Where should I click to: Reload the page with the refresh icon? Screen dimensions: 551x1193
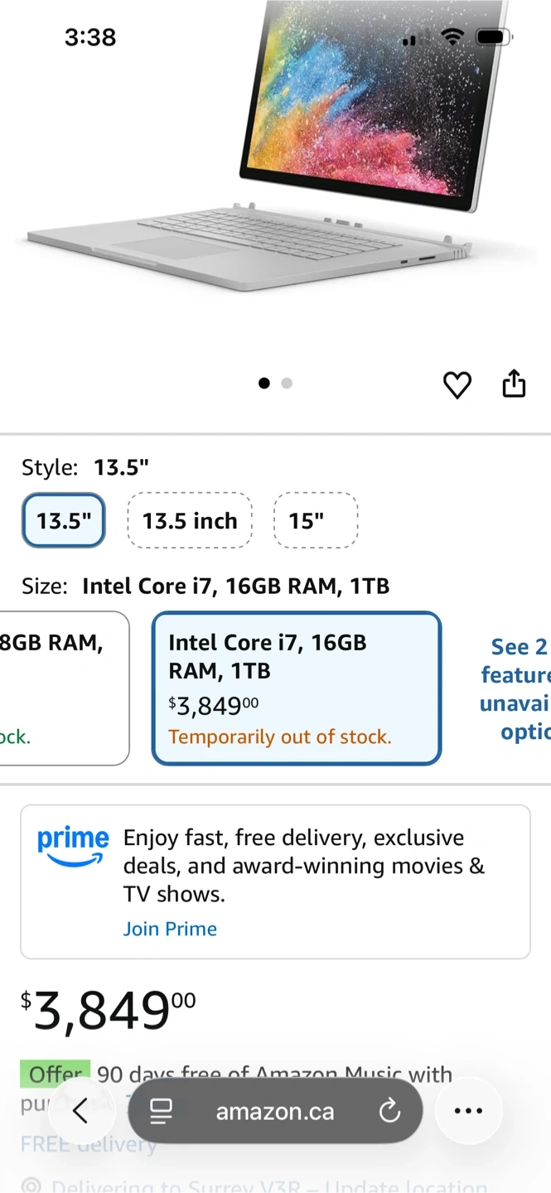389,1111
